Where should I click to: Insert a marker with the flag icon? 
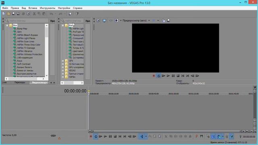coord(197,137)
